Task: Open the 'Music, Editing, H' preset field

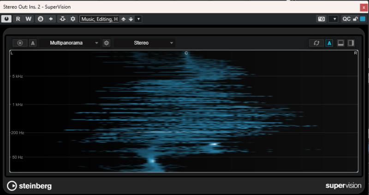Action: pyautogui.click(x=100, y=19)
